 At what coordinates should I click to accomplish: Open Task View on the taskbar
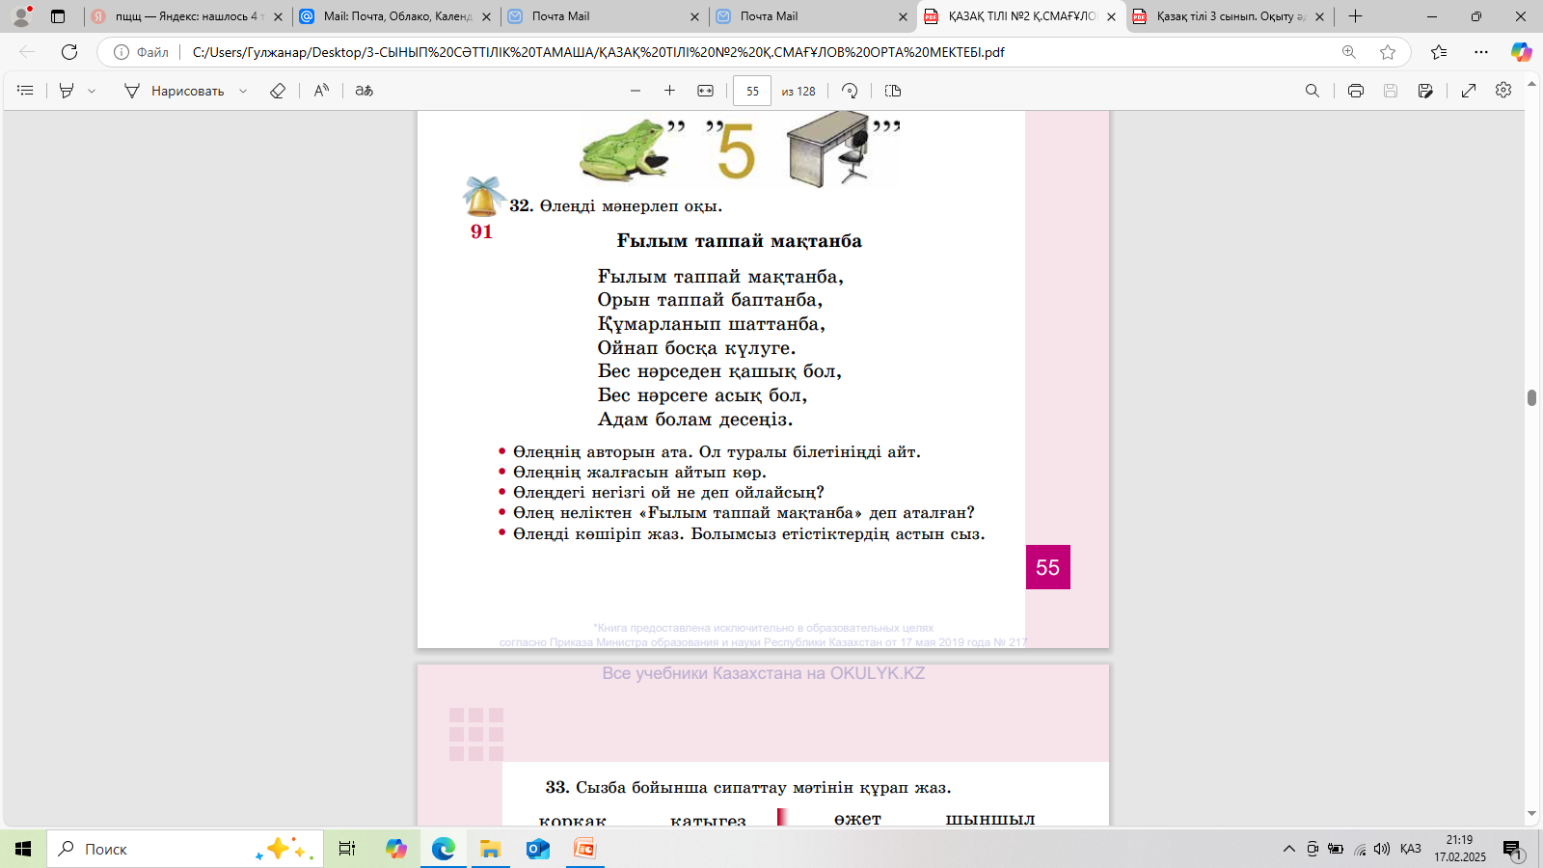point(347,849)
